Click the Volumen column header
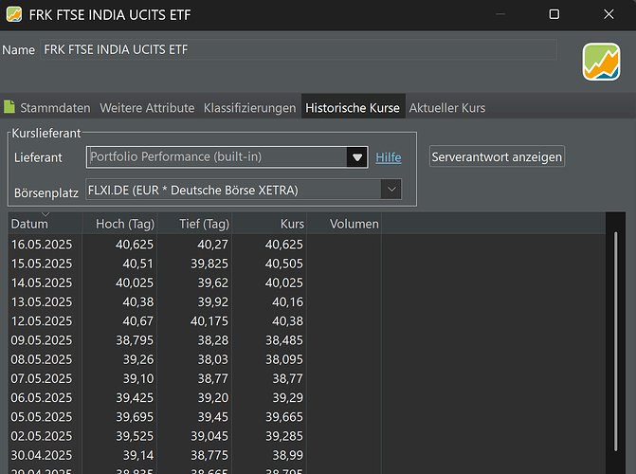 pyautogui.click(x=344, y=224)
